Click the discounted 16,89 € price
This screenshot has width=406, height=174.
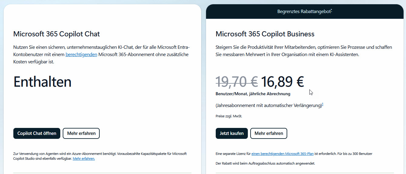282,82
